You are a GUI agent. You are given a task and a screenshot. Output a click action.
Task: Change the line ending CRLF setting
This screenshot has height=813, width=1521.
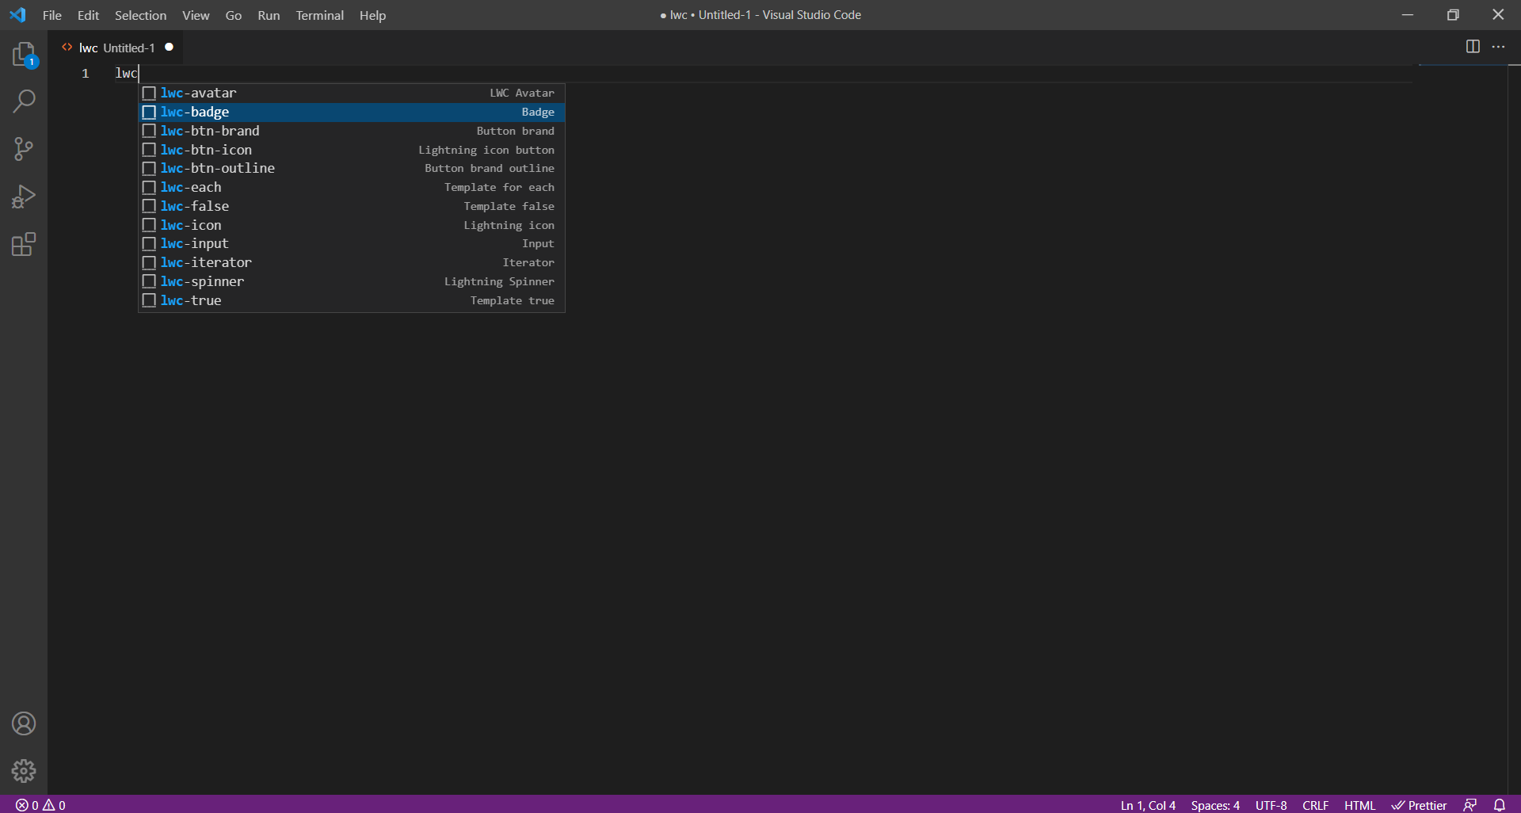[x=1314, y=804]
